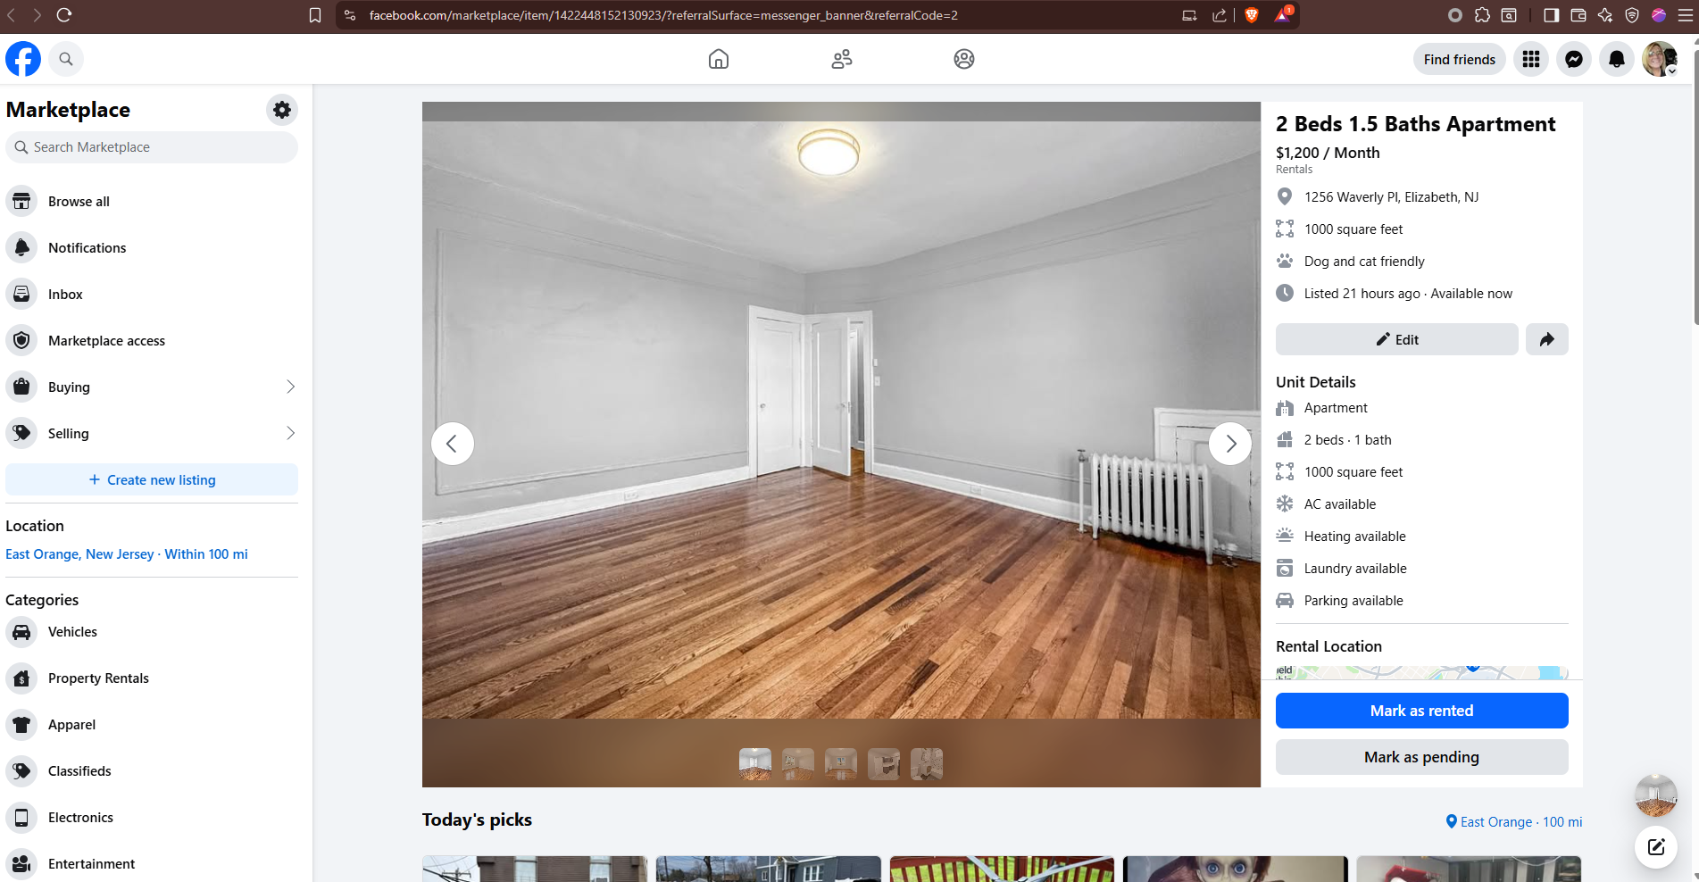Open the Facebook apps grid menu
The height and width of the screenshot is (882, 1699).
point(1531,59)
